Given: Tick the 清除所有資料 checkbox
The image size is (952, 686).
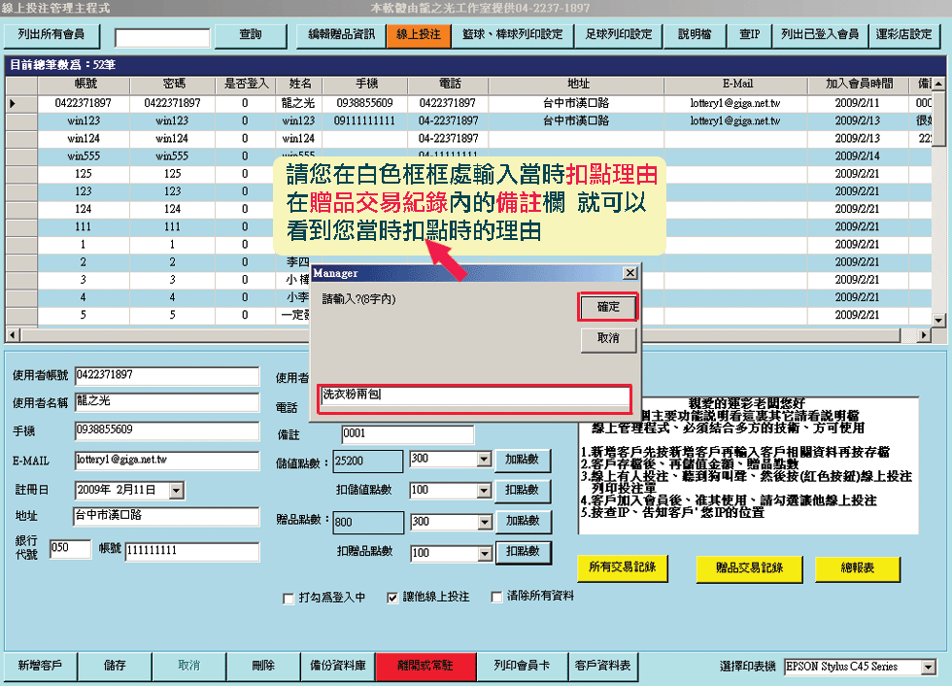Looking at the screenshot, I should (x=496, y=598).
